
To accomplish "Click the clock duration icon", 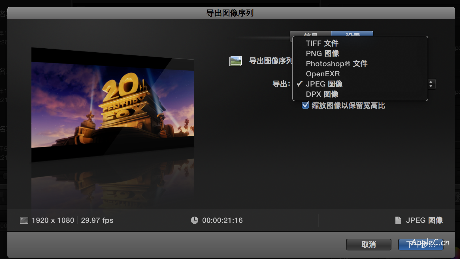I will click(x=195, y=220).
